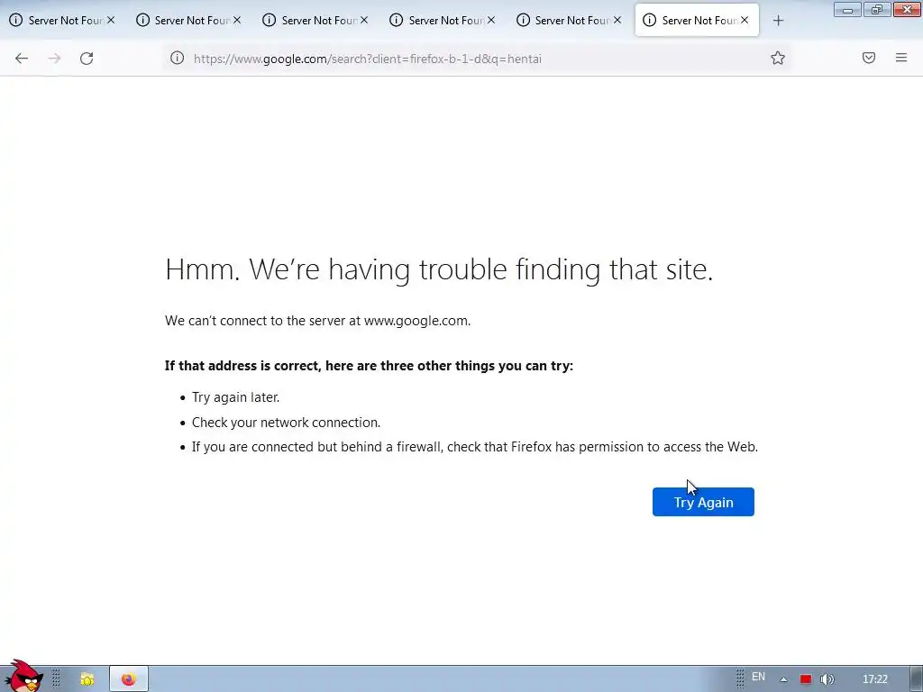923x692 pixels.
Task: Bookmark this page with the star
Action: click(778, 58)
